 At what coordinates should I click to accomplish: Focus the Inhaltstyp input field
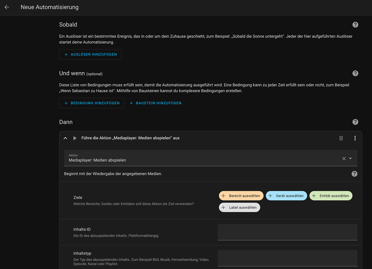(x=288, y=258)
